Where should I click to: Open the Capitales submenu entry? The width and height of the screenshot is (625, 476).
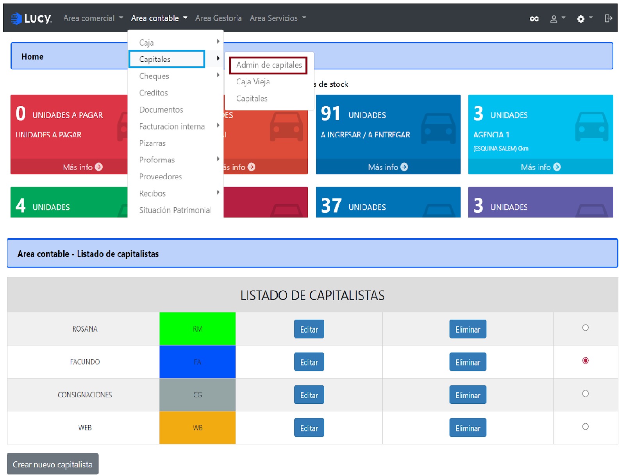[x=167, y=59]
